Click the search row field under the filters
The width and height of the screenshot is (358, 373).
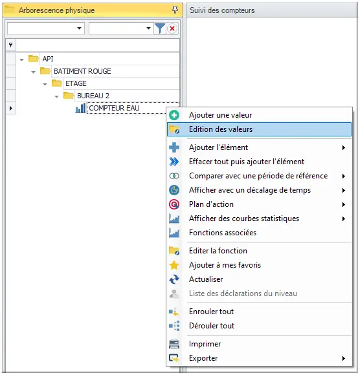98,45
